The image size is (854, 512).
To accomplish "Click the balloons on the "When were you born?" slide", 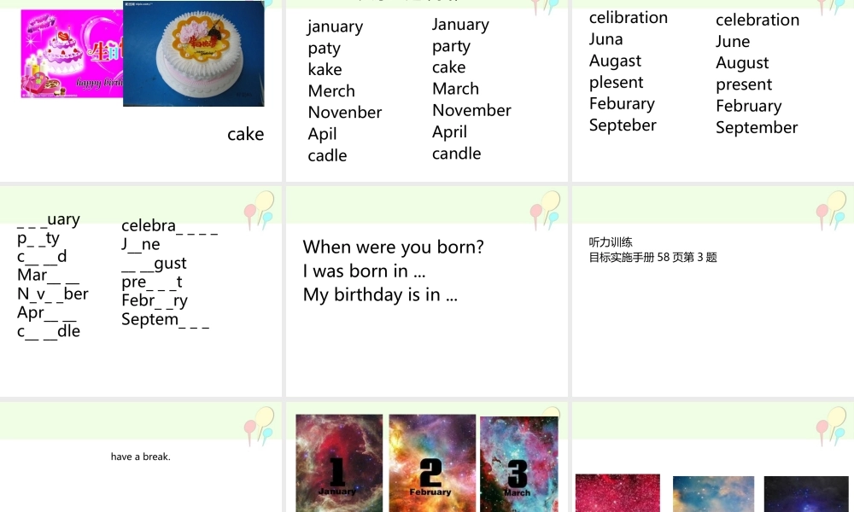I will coord(544,210).
